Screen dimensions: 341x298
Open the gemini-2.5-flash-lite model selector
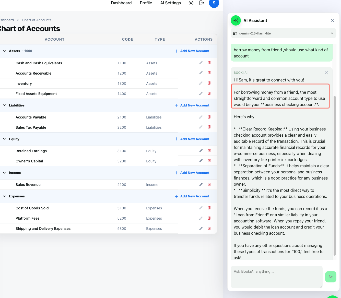point(283,33)
